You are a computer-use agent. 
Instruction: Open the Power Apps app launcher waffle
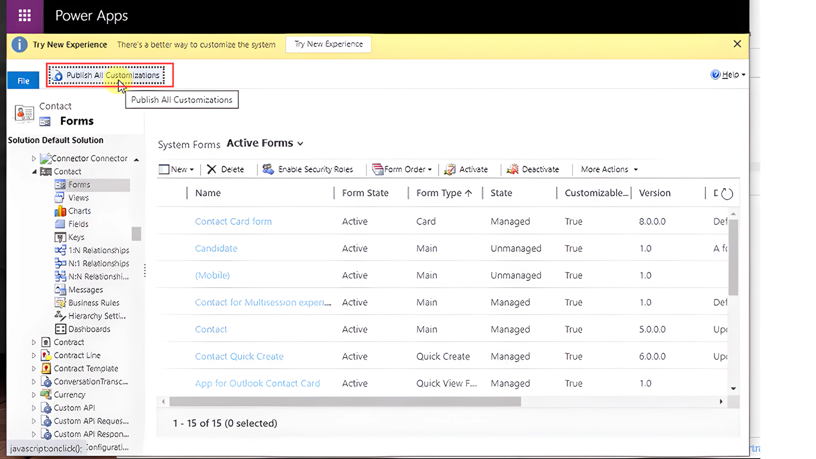[25, 16]
